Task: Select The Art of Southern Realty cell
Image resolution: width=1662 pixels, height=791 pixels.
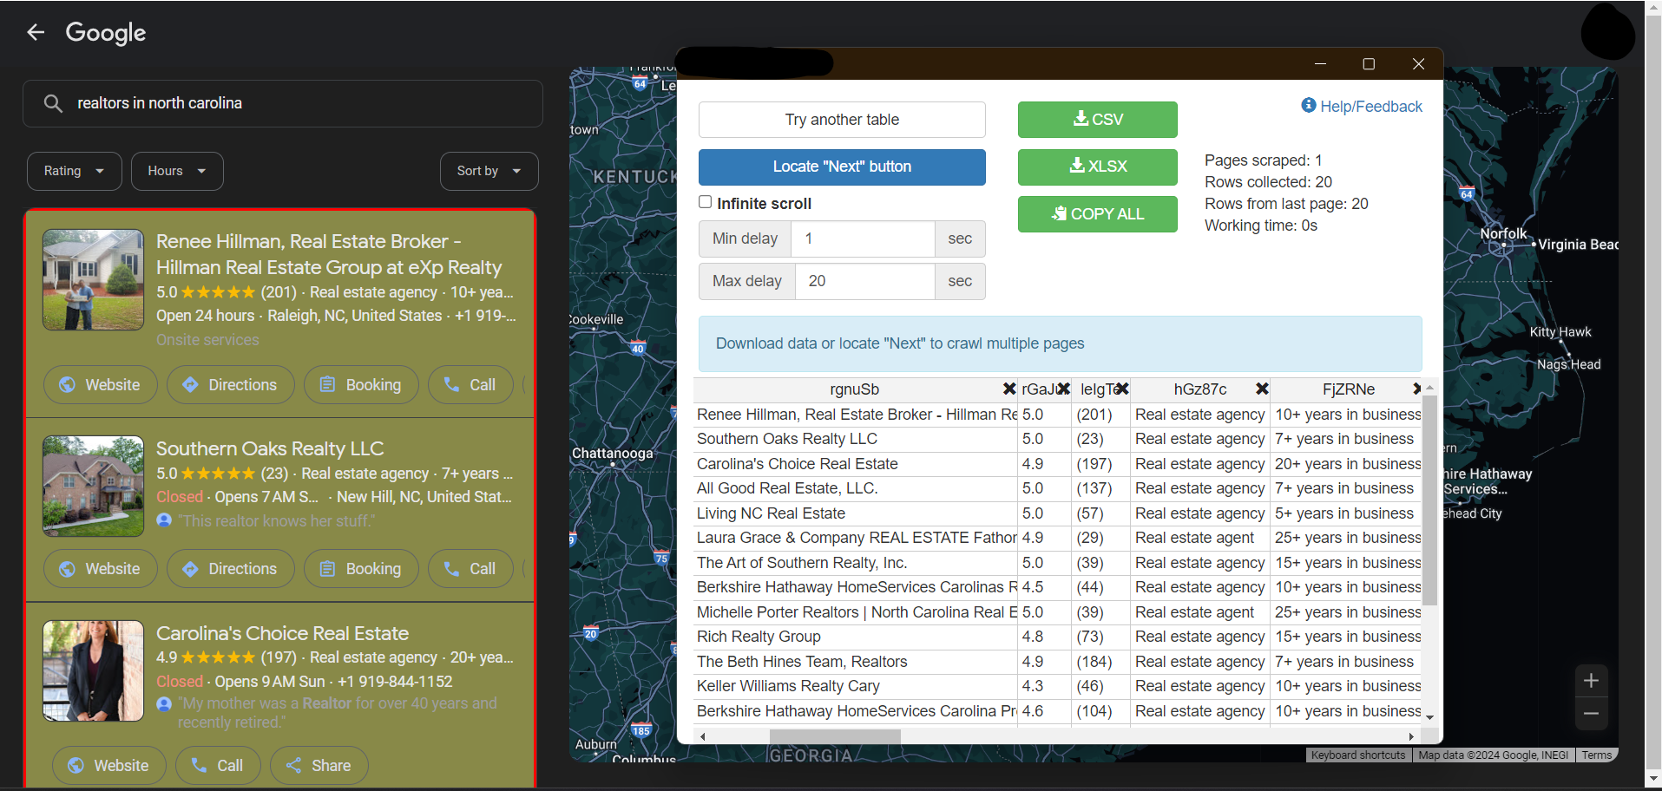Action: (856, 563)
